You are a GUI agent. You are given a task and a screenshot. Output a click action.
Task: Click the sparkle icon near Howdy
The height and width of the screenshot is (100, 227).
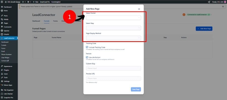pyautogui.click(x=209, y=2)
